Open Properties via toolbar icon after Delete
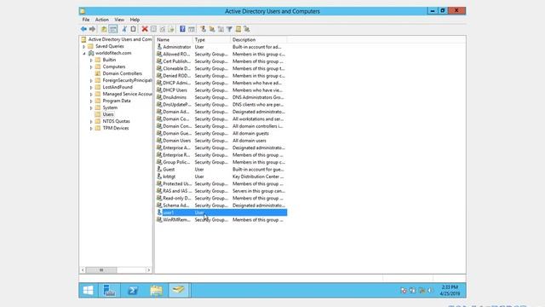This screenshot has height=307, width=545. [x=153, y=29]
